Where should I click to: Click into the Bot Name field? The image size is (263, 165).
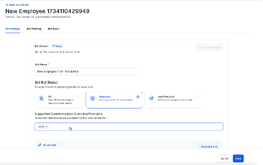coord(86,71)
